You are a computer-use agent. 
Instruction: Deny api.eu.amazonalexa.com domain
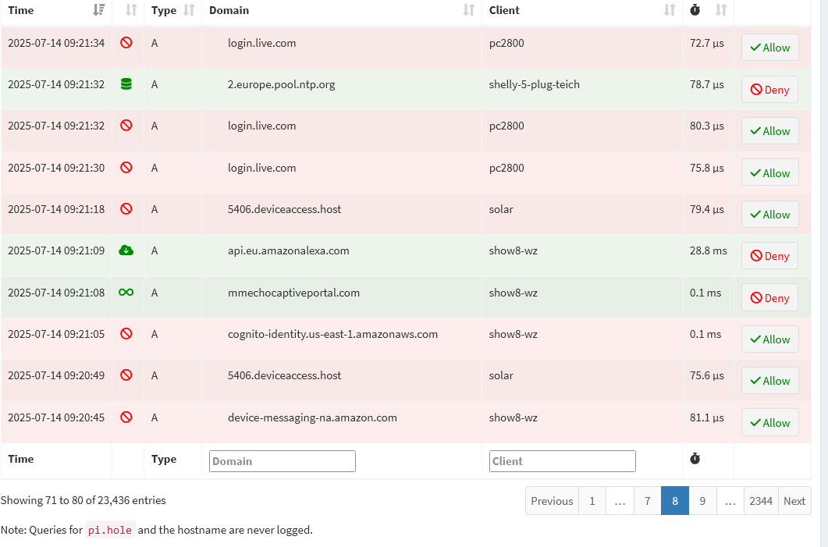tap(770, 256)
